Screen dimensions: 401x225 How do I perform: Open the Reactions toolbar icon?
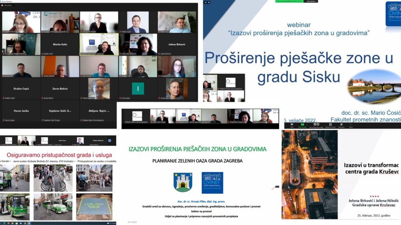(341, 125)
